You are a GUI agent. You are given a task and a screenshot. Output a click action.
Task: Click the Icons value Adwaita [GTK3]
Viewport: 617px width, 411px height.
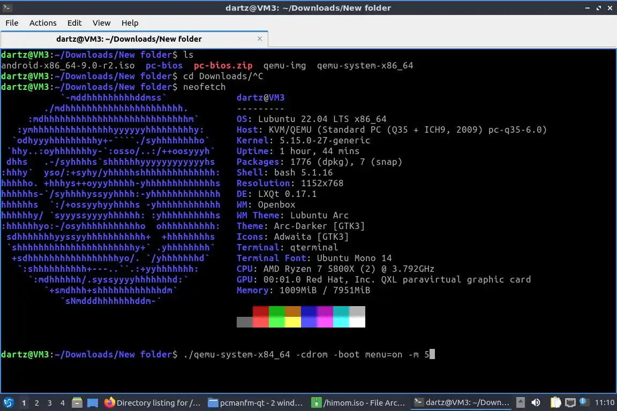[311, 237]
